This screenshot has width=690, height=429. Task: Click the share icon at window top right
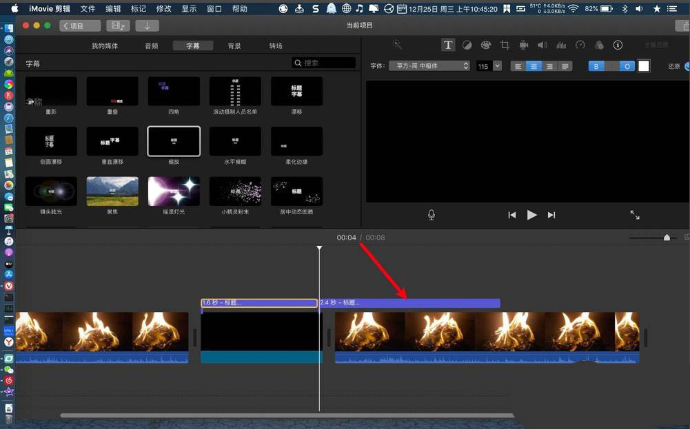tap(683, 26)
